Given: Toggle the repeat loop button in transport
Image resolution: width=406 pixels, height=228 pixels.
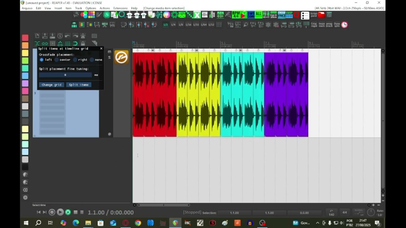Looking at the screenshot, I should pyautogui.click(x=68, y=212).
